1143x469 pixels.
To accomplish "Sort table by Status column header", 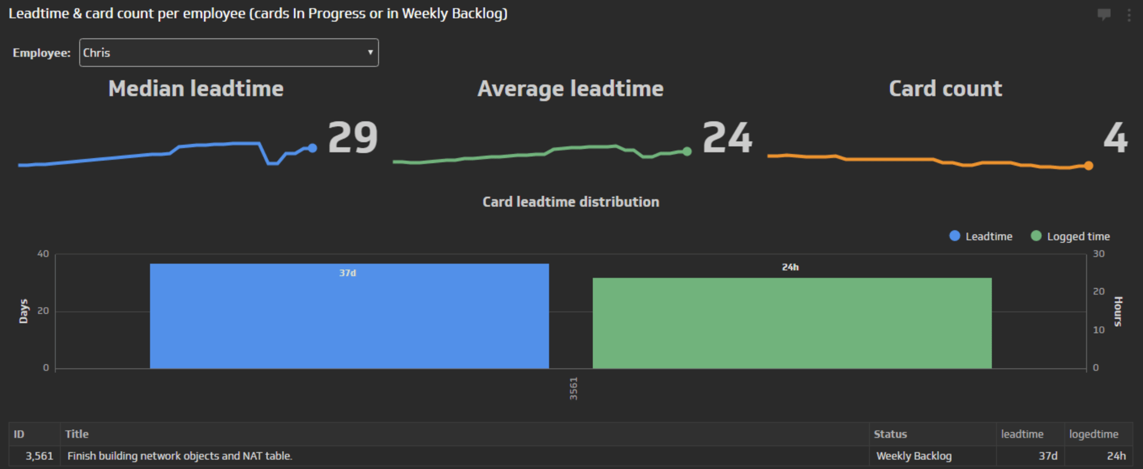I will (890, 434).
